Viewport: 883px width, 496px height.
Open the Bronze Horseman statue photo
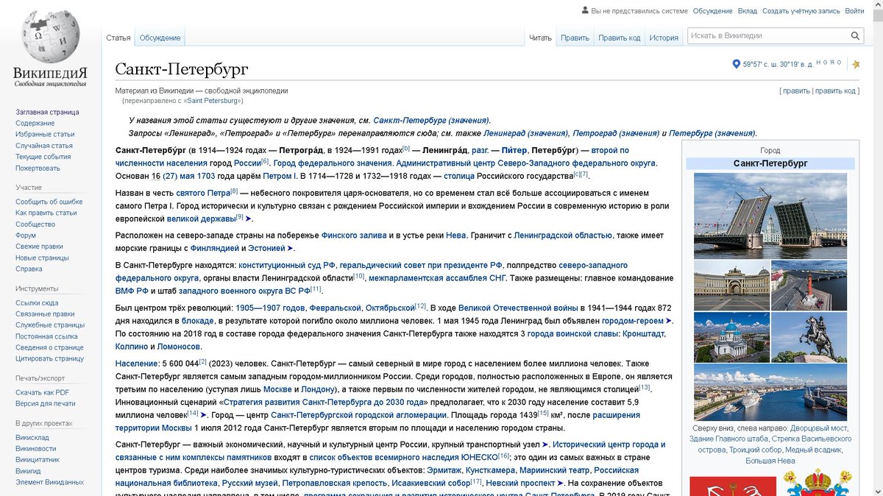pyautogui.click(x=809, y=337)
